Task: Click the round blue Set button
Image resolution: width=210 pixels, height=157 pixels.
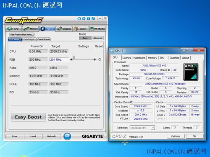Action: [x=67, y=136]
